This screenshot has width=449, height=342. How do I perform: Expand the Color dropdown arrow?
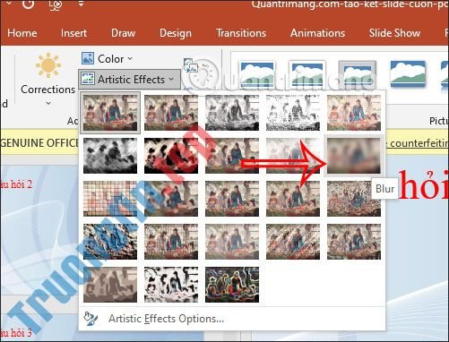click(x=130, y=58)
